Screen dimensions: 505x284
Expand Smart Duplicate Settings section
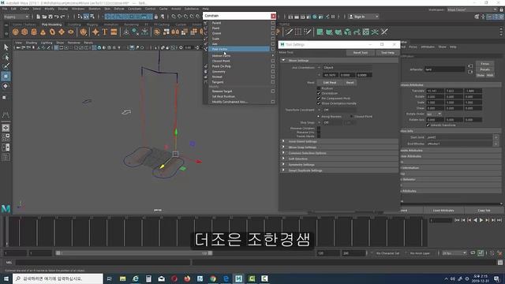pyautogui.click(x=283, y=170)
